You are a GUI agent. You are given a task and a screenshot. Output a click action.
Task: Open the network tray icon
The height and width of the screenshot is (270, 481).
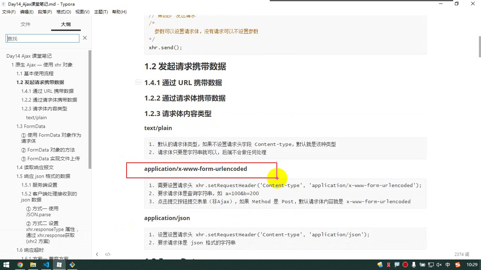click(x=431, y=265)
